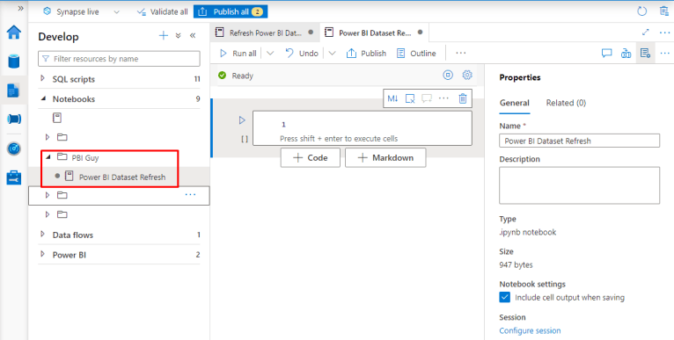Open the Home hub icon
Viewport: 674px width, 340px height.
(14, 33)
